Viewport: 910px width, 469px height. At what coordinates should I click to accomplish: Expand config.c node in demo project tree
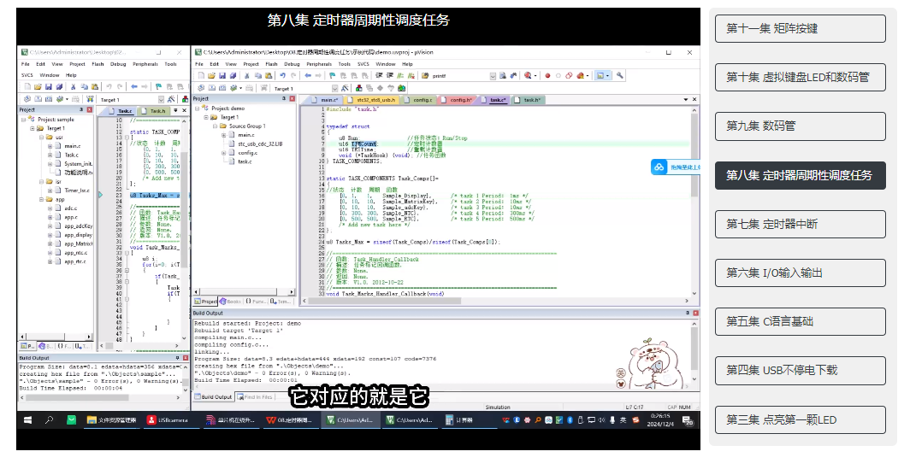(223, 153)
